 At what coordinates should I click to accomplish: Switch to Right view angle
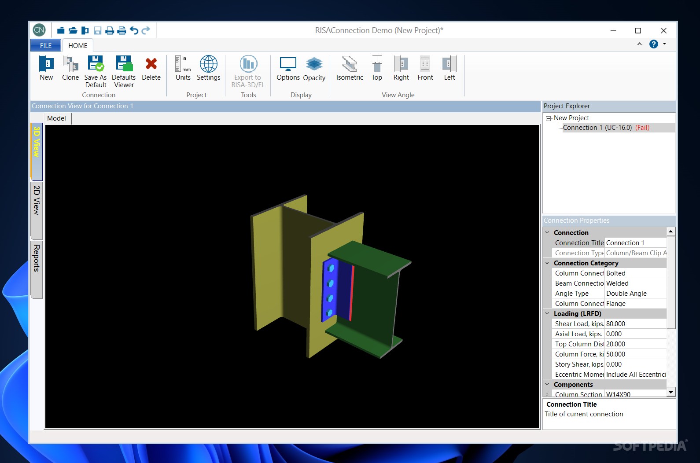[x=401, y=68]
